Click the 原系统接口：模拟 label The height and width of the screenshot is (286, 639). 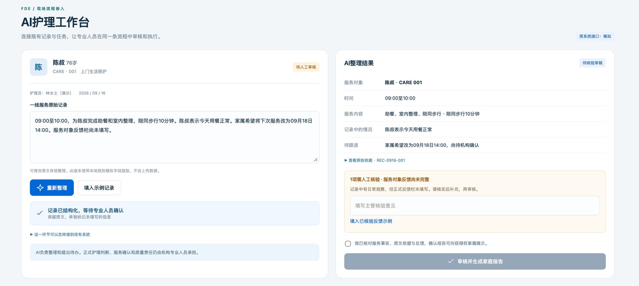pyautogui.click(x=595, y=36)
